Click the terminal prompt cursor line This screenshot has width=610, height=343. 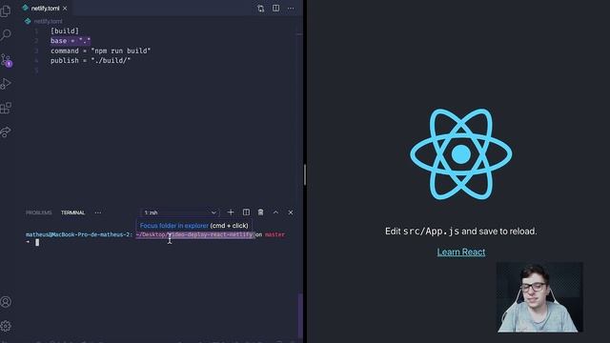(x=37, y=243)
